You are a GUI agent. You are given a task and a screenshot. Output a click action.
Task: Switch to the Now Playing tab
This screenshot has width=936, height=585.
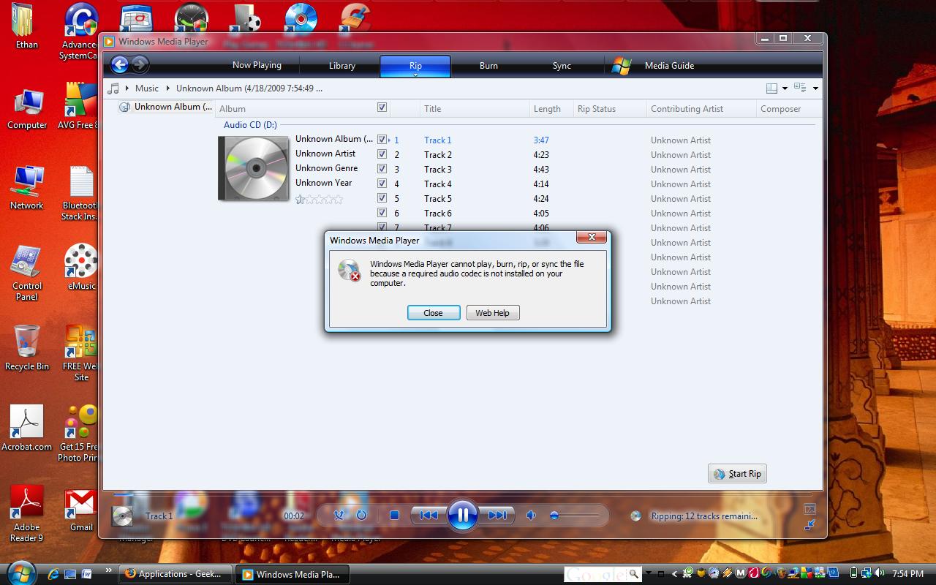click(x=257, y=65)
